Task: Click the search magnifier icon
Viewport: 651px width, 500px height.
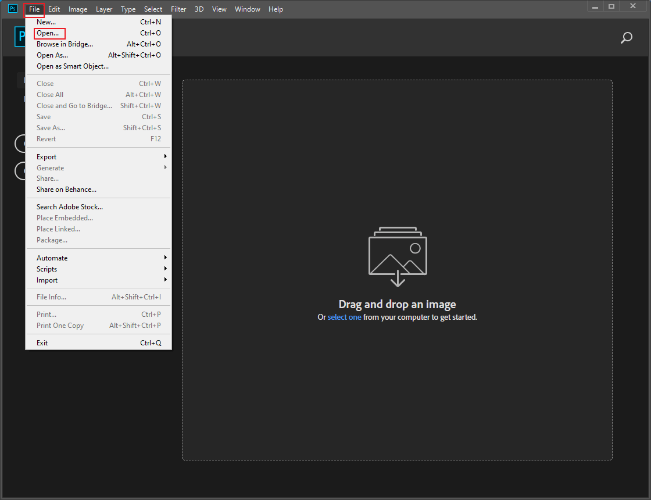Action: coord(627,37)
